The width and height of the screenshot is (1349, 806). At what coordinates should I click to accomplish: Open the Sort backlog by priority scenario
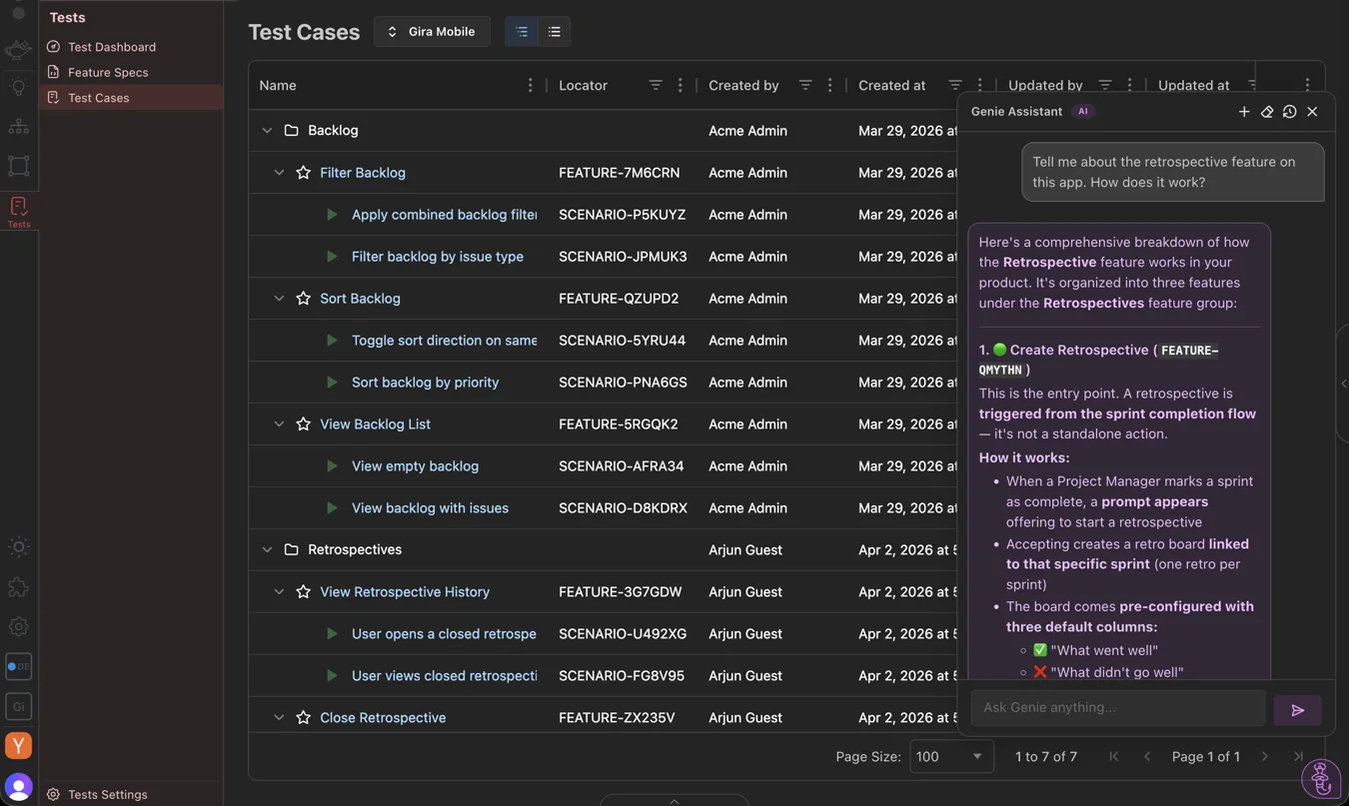pyautogui.click(x=425, y=383)
